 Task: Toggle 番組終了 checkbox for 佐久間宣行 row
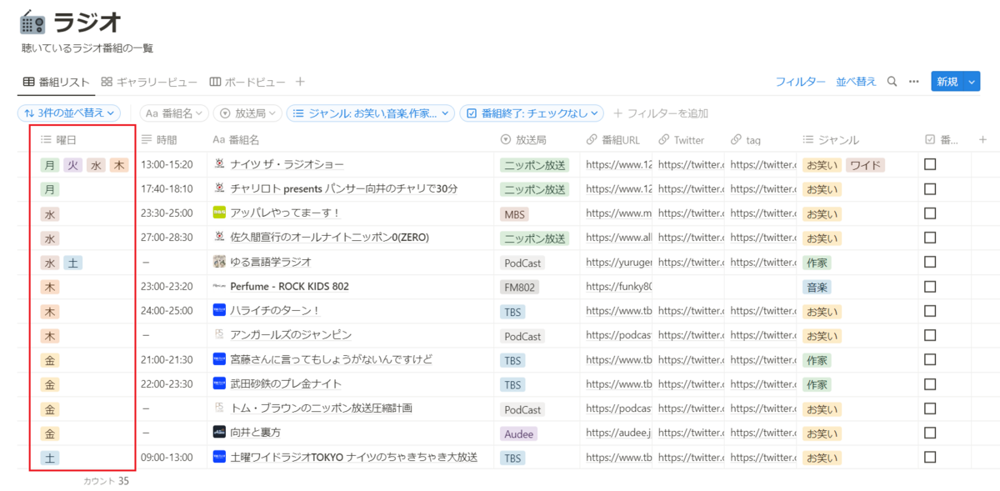930,238
